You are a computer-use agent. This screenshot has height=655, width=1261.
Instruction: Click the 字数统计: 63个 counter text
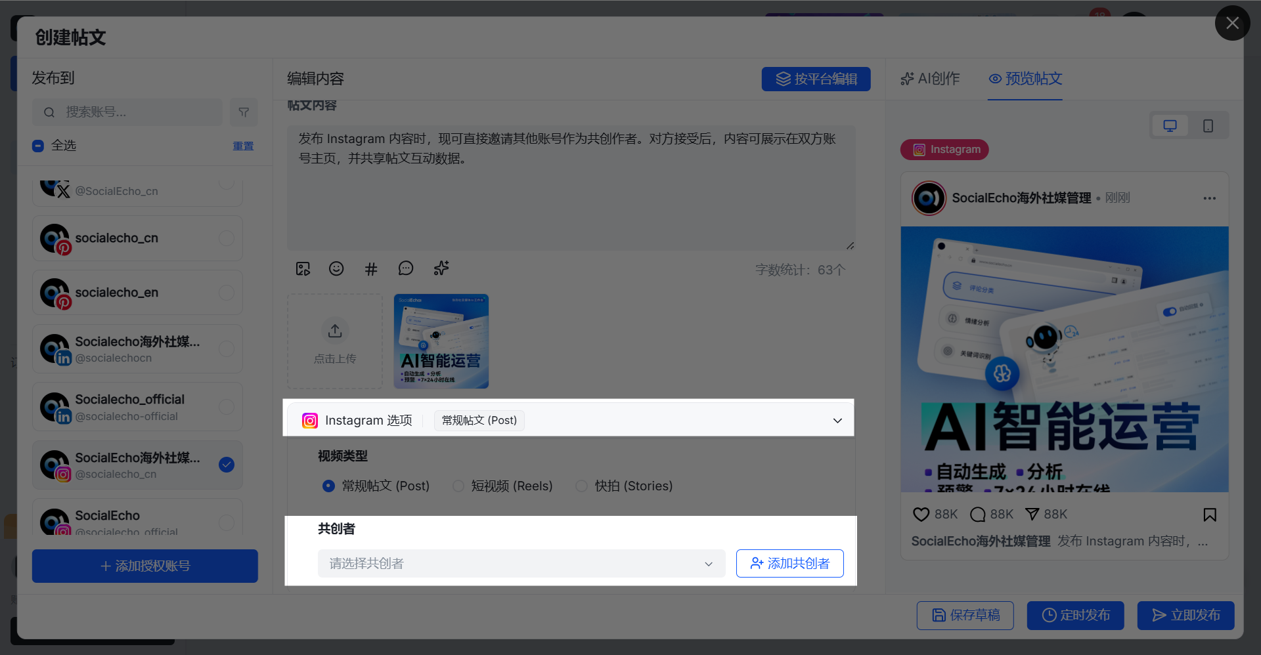pyautogui.click(x=801, y=270)
